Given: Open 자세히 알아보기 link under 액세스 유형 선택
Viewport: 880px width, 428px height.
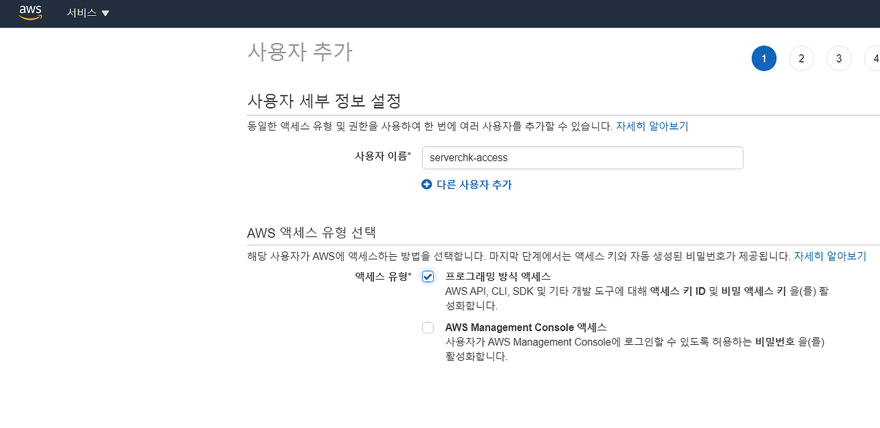Looking at the screenshot, I should pyautogui.click(x=830, y=256).
